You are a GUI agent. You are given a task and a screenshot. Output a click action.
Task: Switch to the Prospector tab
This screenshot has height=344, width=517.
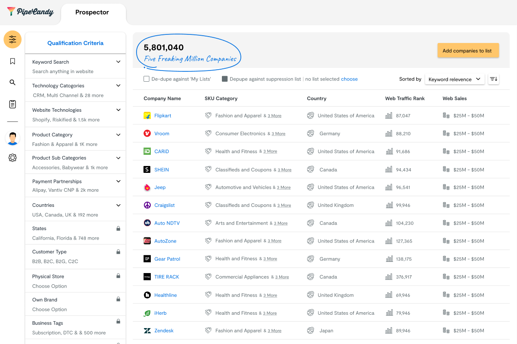pyautogui.click(x=92, y=12)
